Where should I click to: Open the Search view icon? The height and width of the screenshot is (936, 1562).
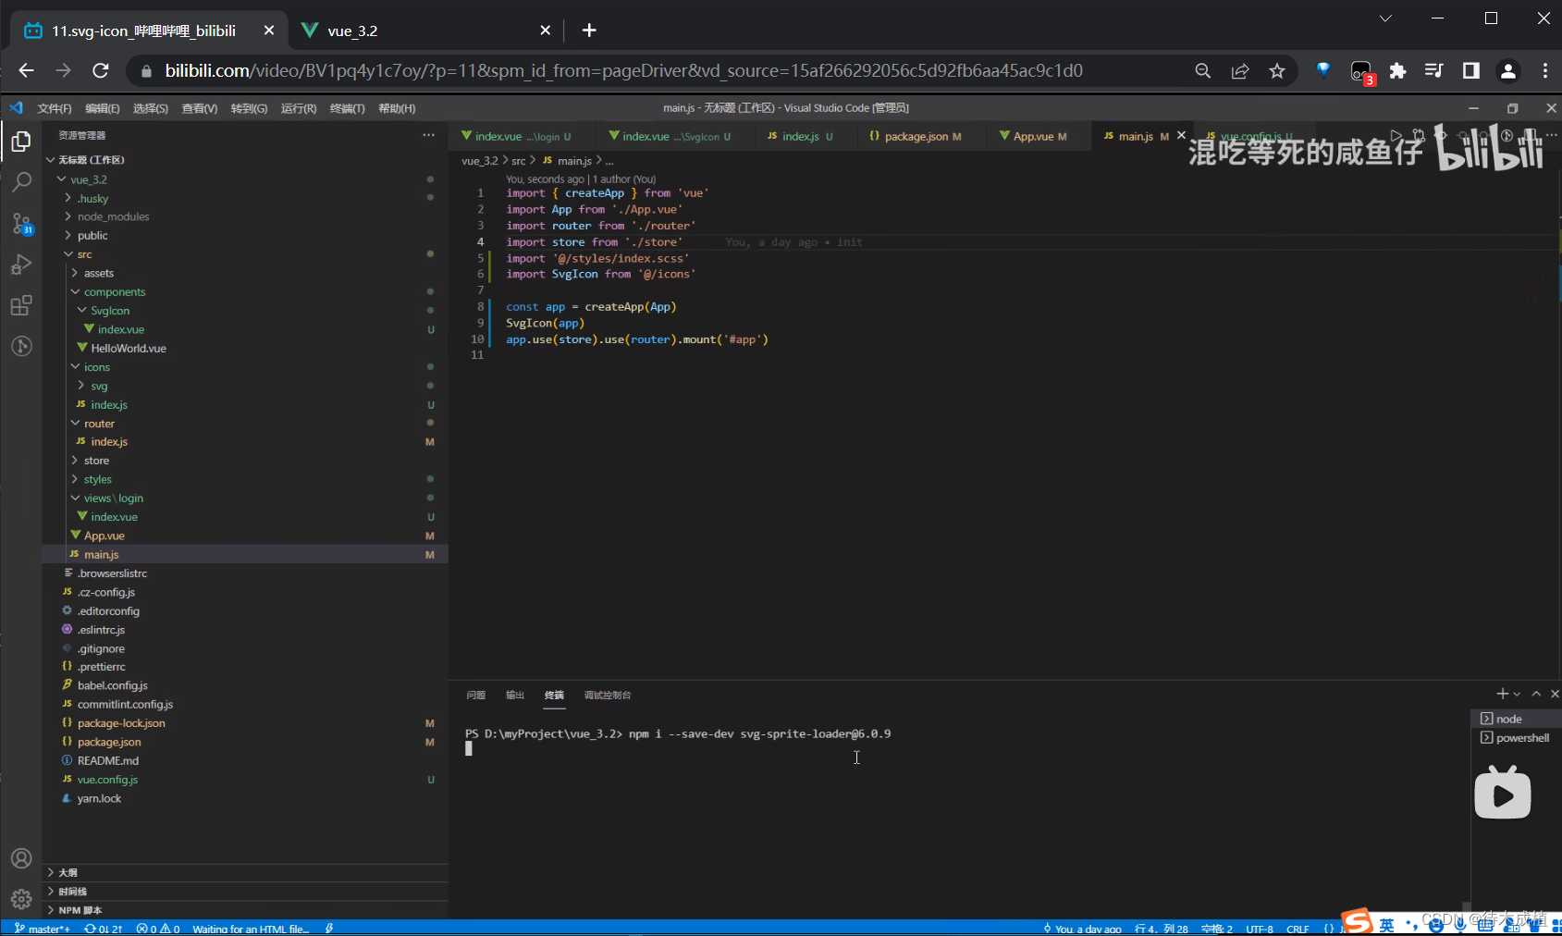21,182
